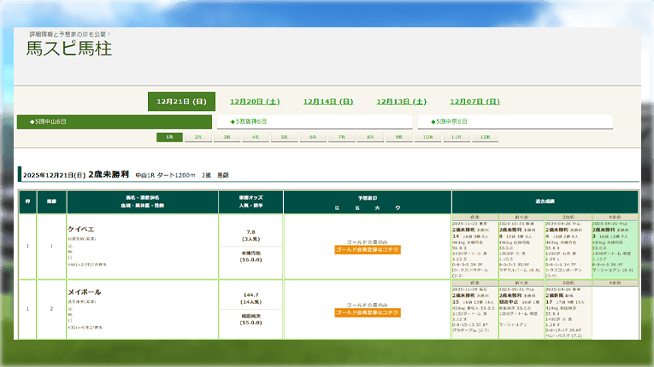The image size is (654, 367).
Task: Open the 5回中京6日 venue
Action: pos(516,121)
